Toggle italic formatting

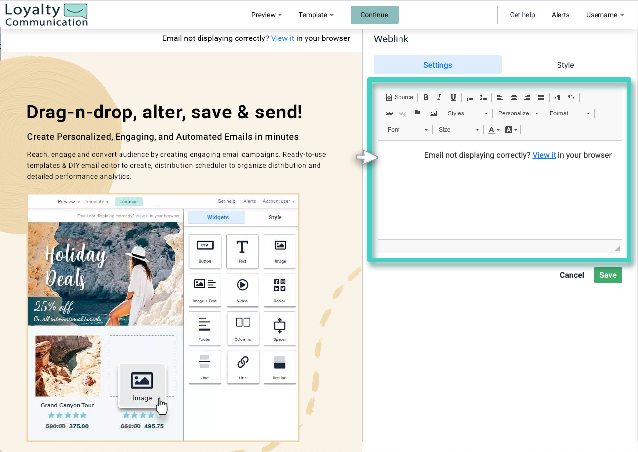(439, 97)
